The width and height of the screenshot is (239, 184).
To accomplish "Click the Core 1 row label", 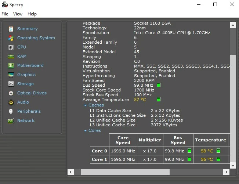I will tap(99, 159).
